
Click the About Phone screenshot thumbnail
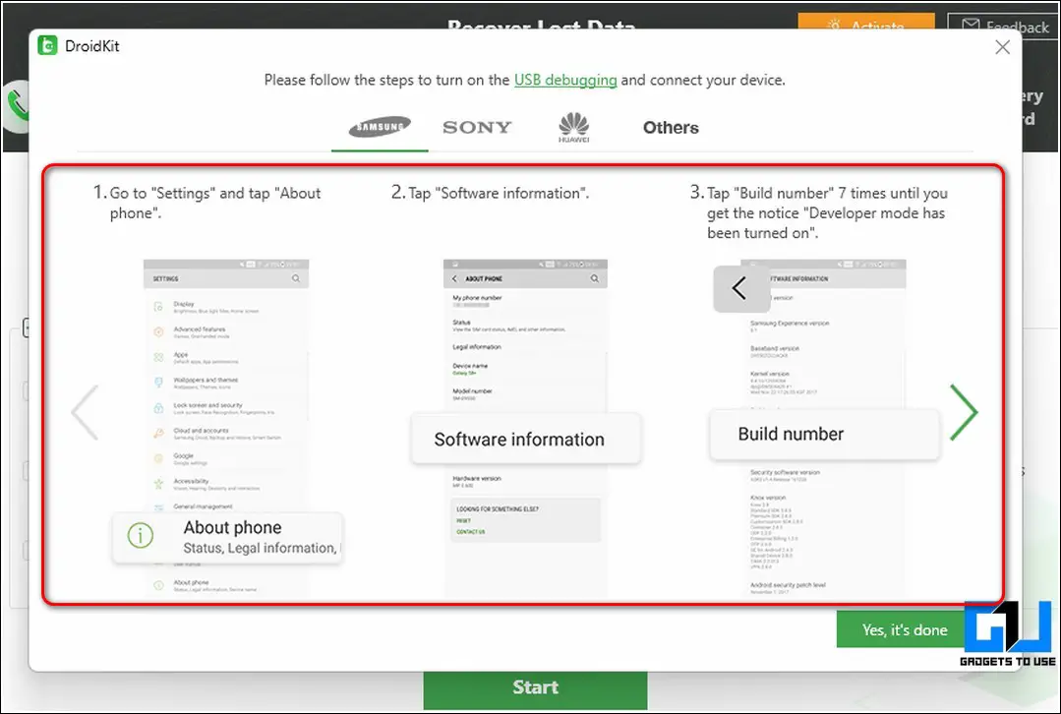[525, 428]
